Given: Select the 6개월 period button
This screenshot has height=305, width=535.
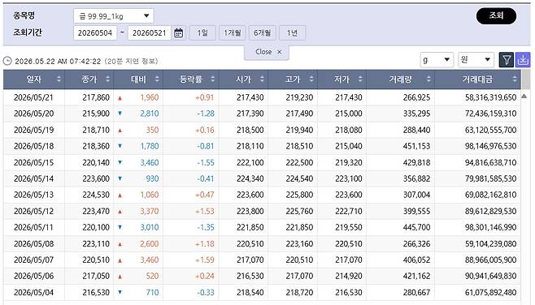Looking at the screenshot, I should [262, 33].
